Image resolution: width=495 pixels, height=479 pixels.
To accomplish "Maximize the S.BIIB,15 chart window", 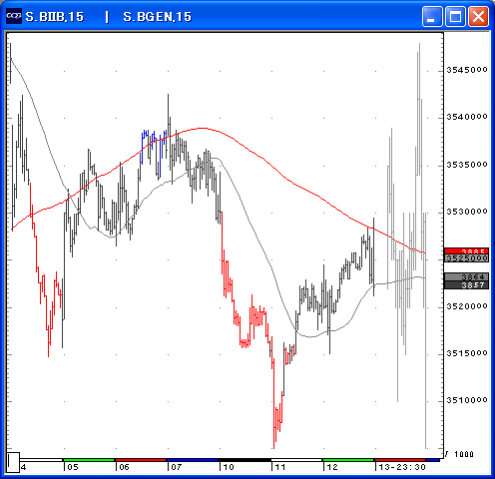I will [455, 16].
